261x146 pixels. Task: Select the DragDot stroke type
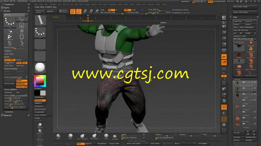tap(10, 31)
